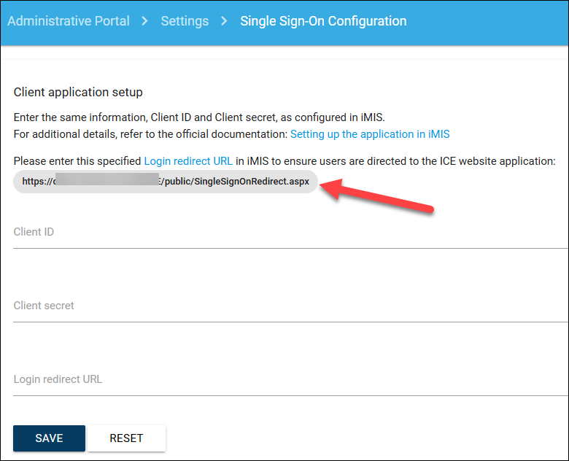Click the 'For additional details' text
Viewport: 569px width, 461px height.
click(150, 134)
